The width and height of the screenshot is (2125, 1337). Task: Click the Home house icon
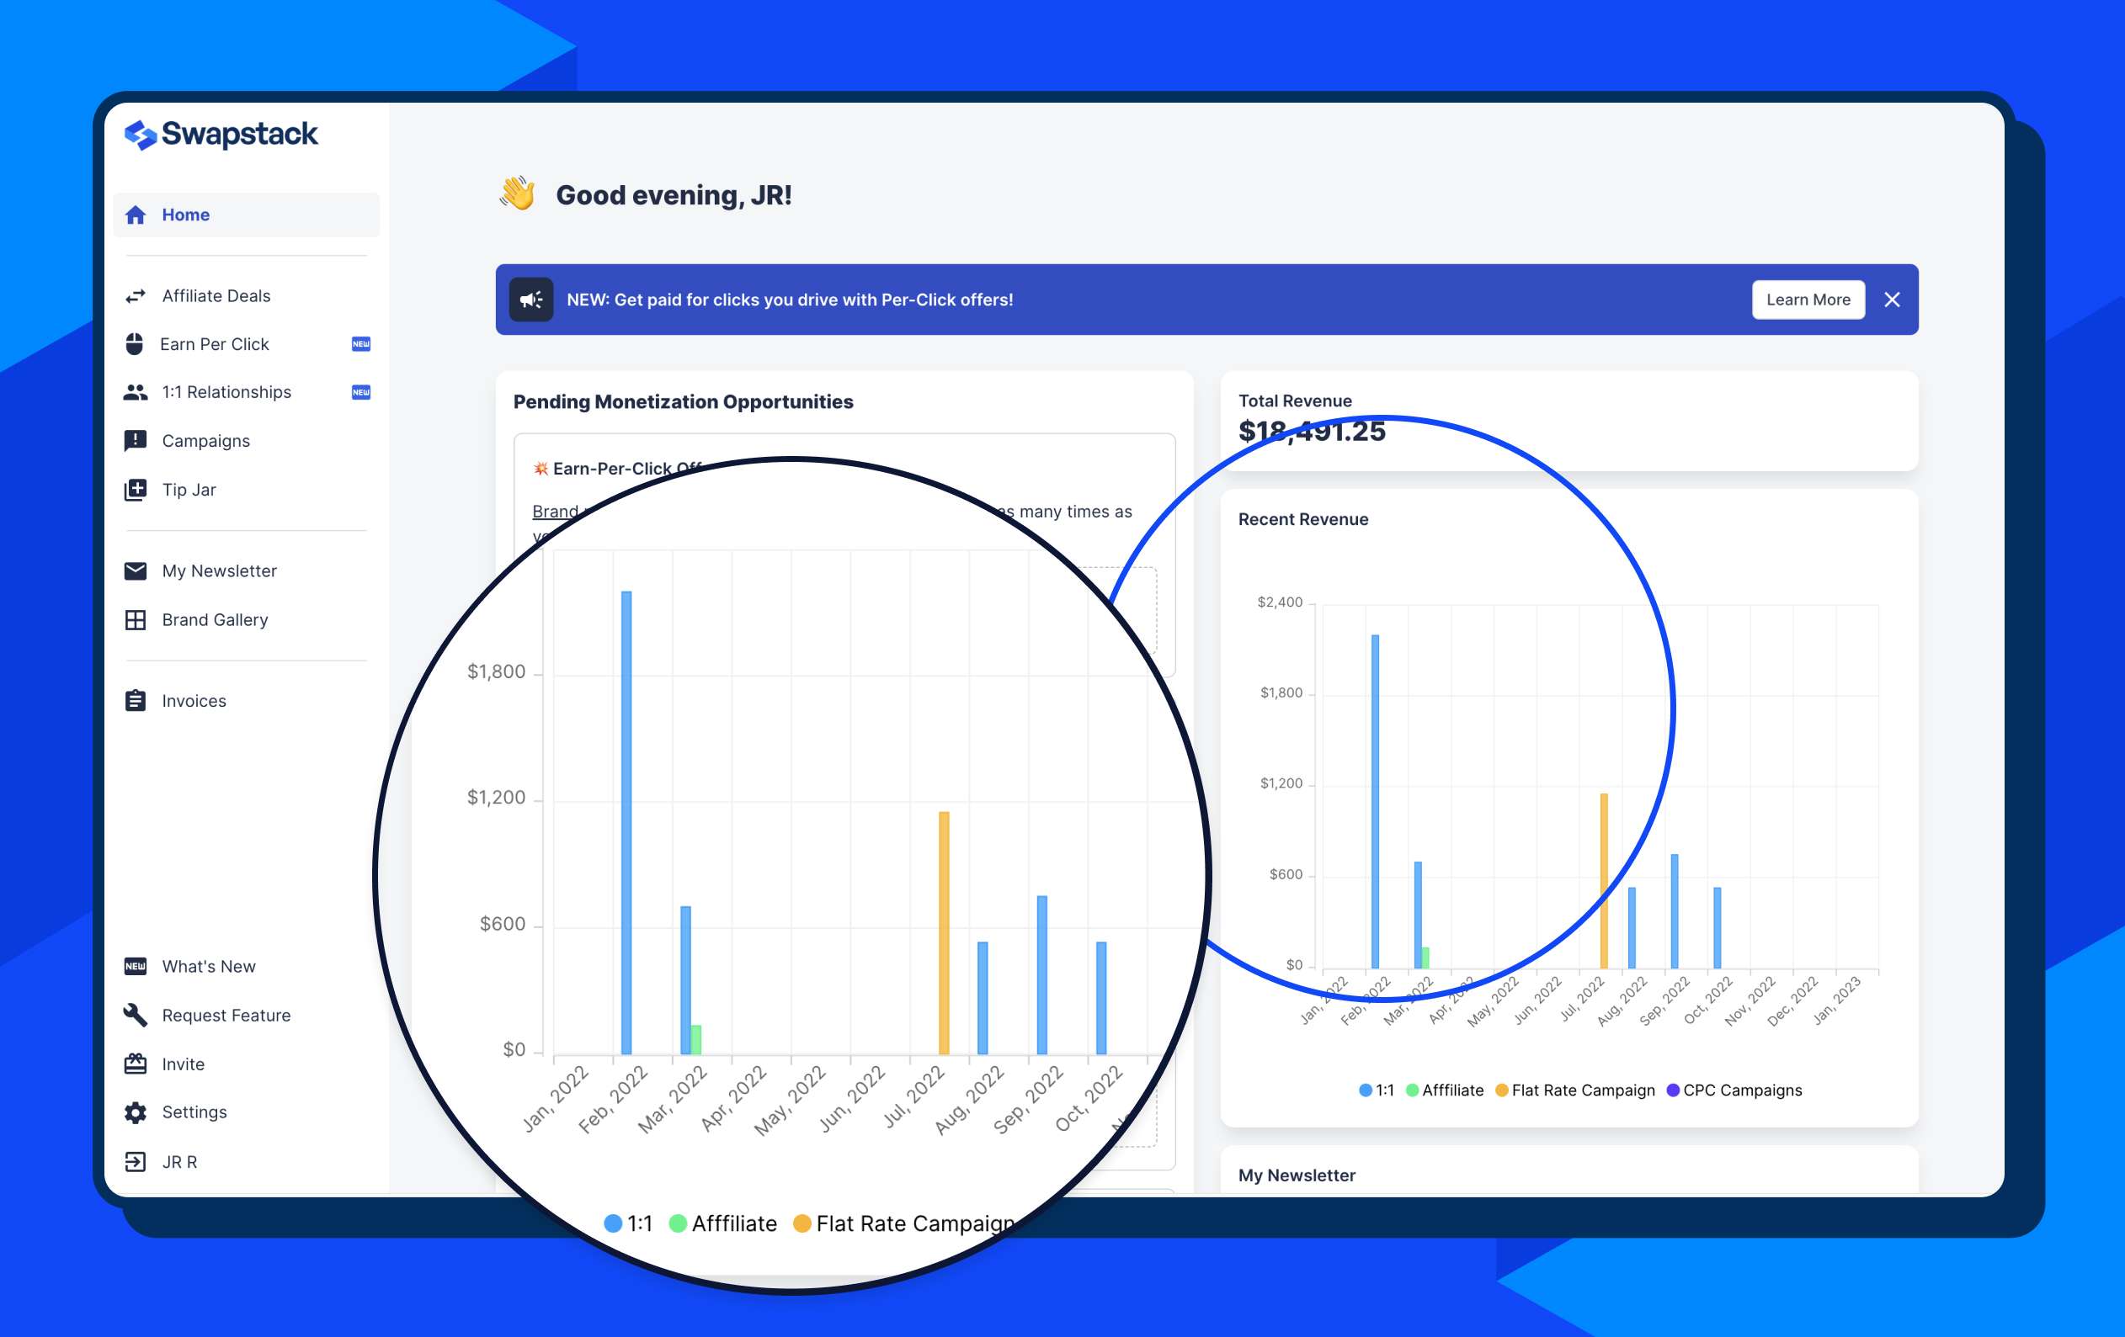coord(135,215)
